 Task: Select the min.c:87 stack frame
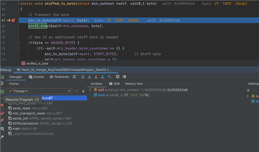[47, 98]
